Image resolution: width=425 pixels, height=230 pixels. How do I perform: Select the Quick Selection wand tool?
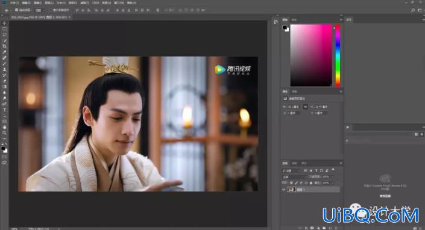(4, 40)
